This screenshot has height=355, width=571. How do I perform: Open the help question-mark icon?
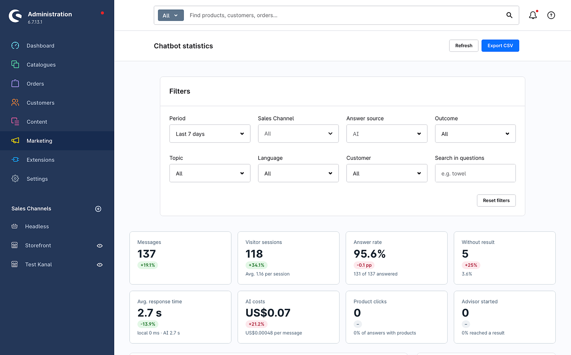pos(551,15)
